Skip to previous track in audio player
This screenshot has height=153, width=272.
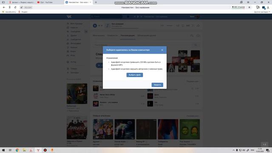99,25
